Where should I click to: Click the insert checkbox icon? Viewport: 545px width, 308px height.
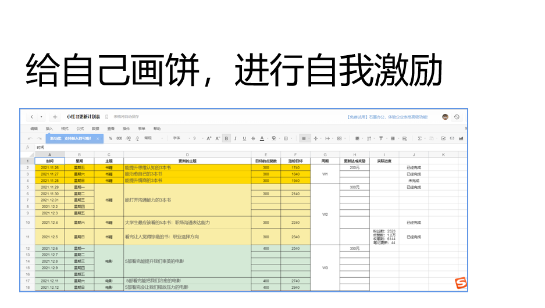443,138
